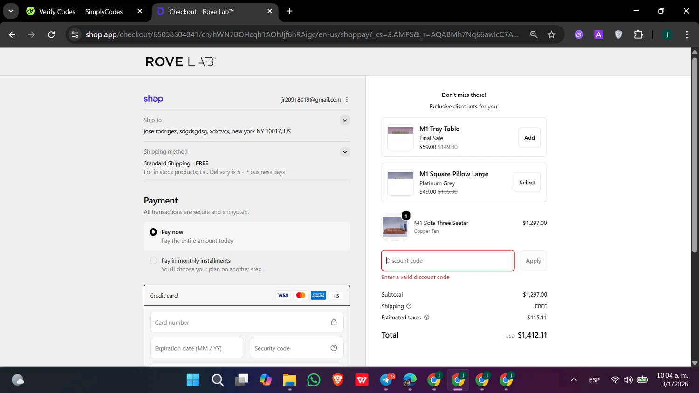Open the zoom magnifier in address bar
The height and width of the screenshot is (393, 699).
(534, 34)
